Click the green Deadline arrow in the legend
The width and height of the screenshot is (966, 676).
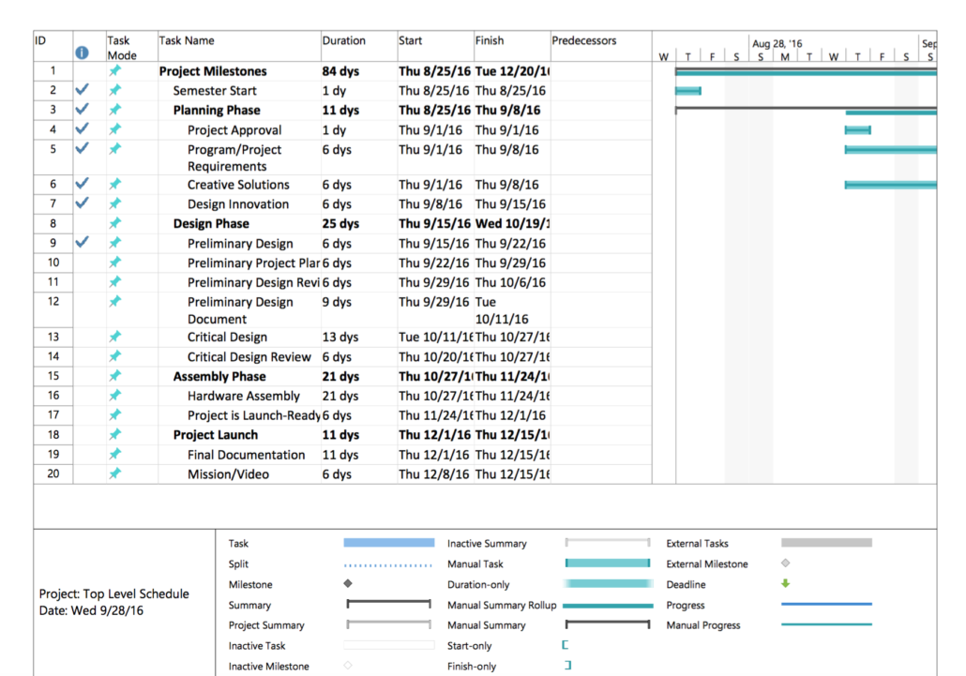(x=786, y=584)
